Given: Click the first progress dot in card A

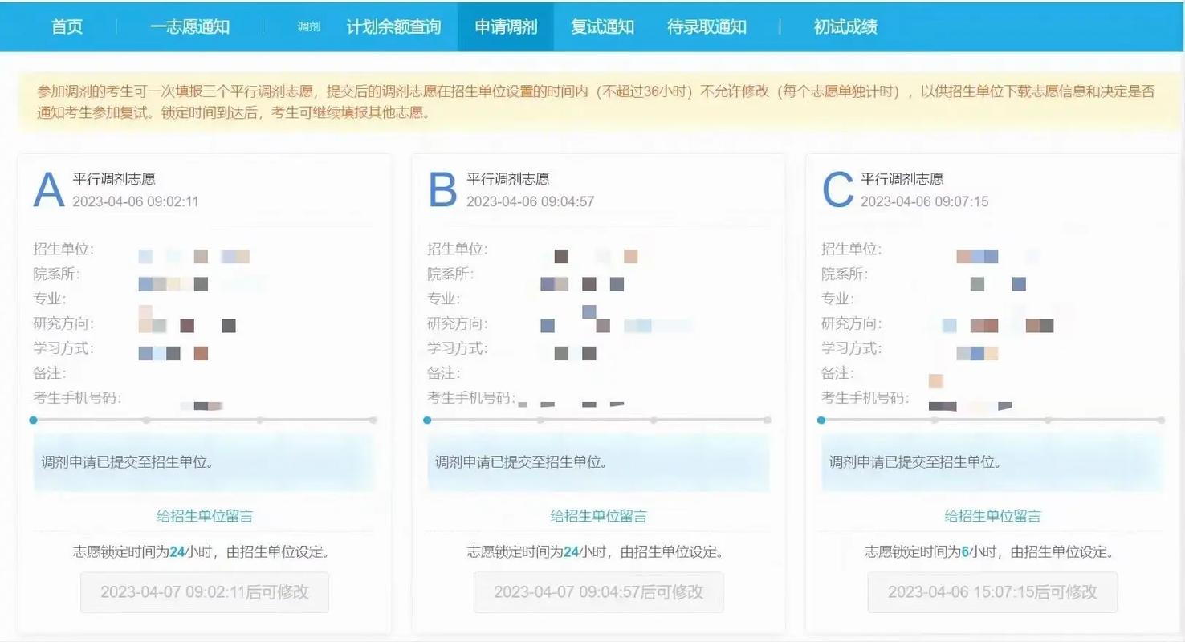Looking at the screenshot, I should coord(33,420).
